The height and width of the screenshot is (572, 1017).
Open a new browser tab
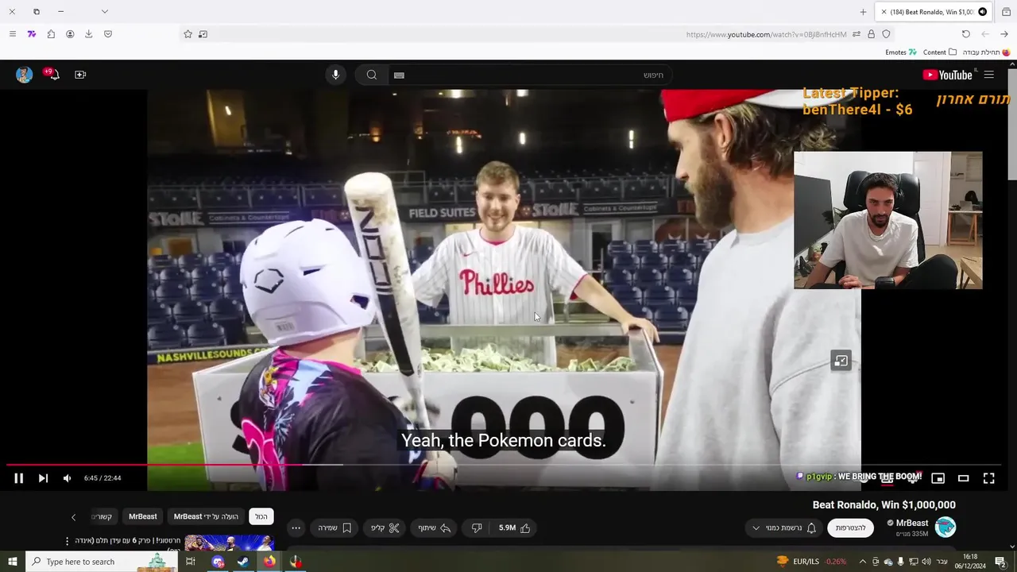[x=863, y=12]
